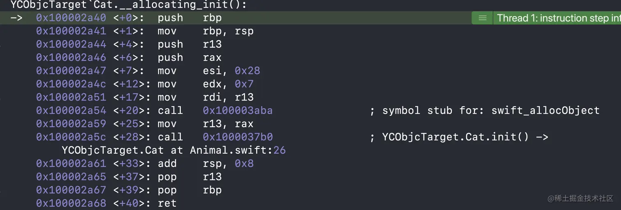
Task: Select the mov rbp, rsp instruction
Action: click(205, 31)
